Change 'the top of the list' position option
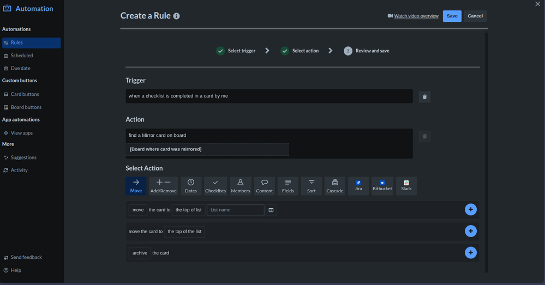The width and height of the screenshot is (545, 285). tap(184, 232)
